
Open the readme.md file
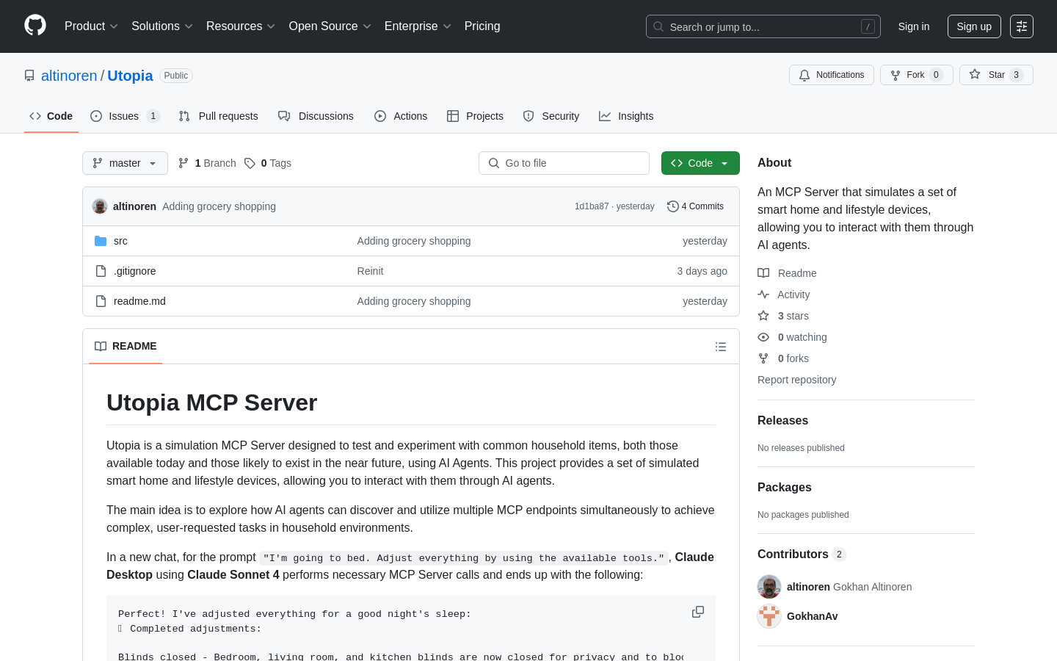pyautogui.click(x=139, y=301)
